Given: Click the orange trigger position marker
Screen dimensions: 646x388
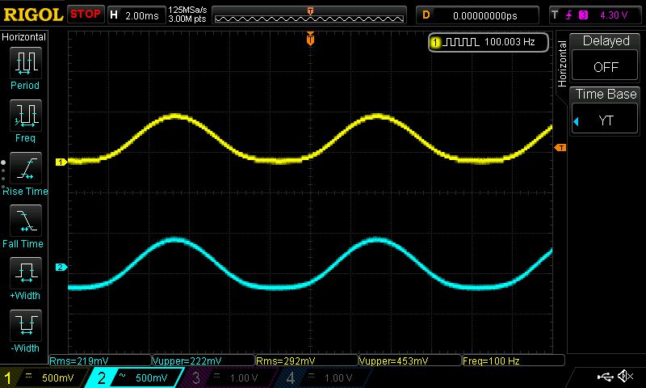Looking at the screenshot, I should coord(310,39).
